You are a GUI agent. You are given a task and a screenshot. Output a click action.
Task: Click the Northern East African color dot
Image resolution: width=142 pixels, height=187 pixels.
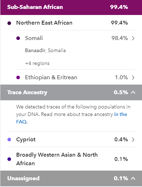9,23
